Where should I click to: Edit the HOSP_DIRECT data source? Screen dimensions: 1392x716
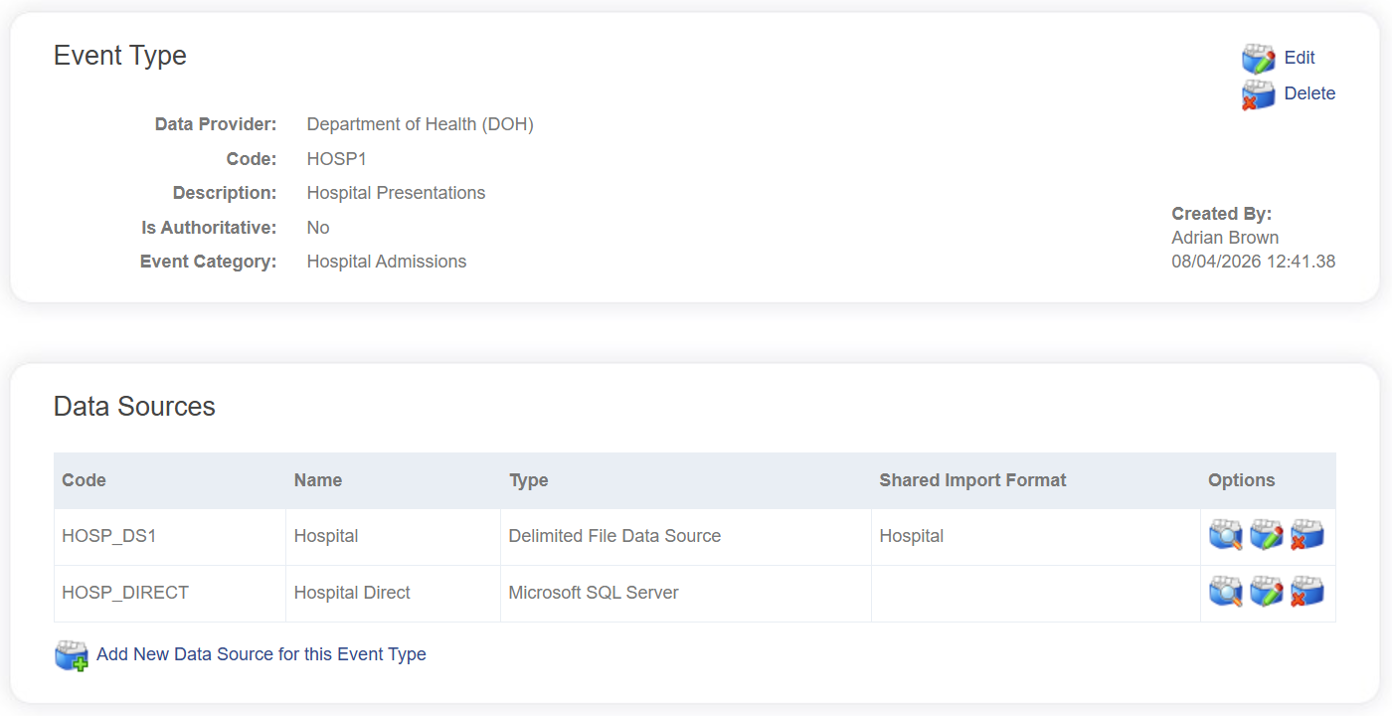1266,593
